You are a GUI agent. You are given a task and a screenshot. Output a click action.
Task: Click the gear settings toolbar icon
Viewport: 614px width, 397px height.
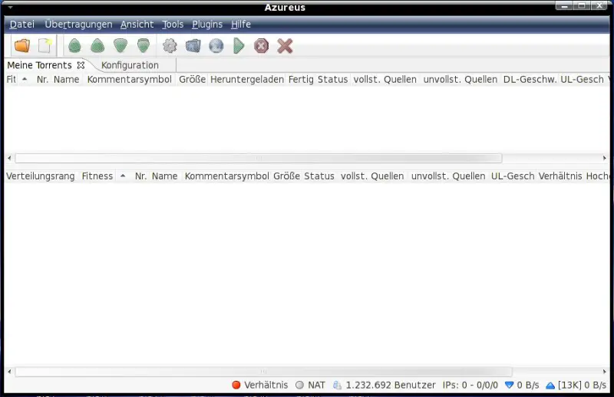pos(170,46)
